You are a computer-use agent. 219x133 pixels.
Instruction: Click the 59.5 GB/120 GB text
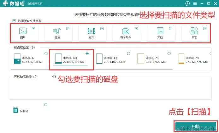click(x=32, y=62)
